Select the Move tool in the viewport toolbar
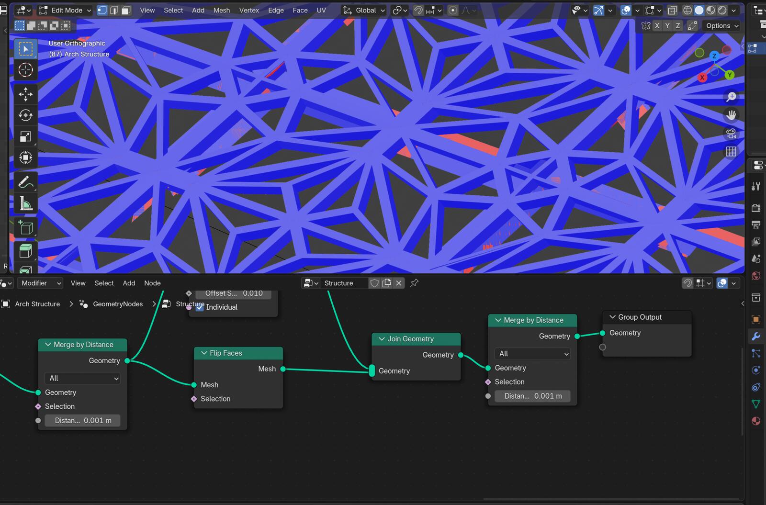 coord(25,94)
